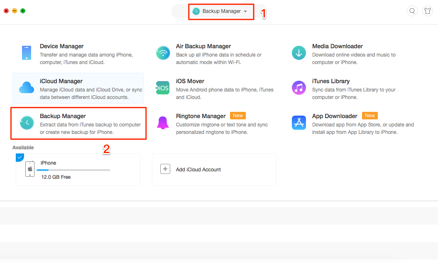Click the '12.0 GB Free' text

click(56, 177)
